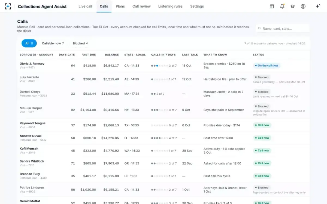Click the Status column header
The width and height of the screenshot is (327, 204).
[258, 55]
